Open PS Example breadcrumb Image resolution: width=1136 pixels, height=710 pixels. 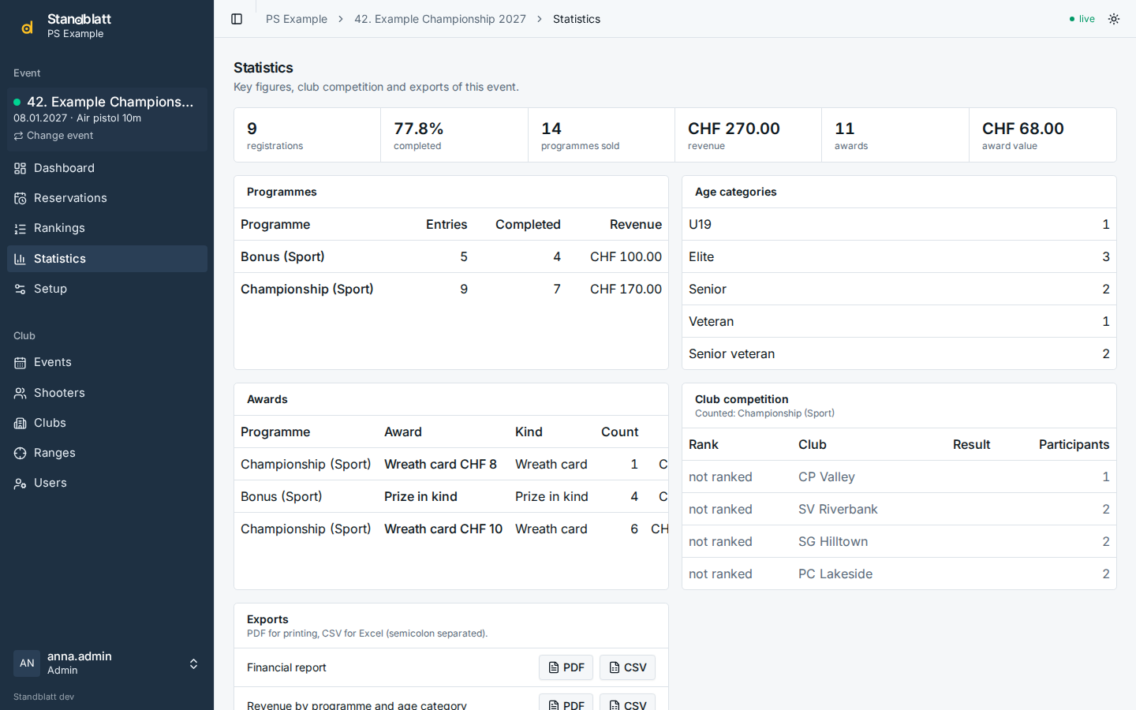tap(297, 19)
